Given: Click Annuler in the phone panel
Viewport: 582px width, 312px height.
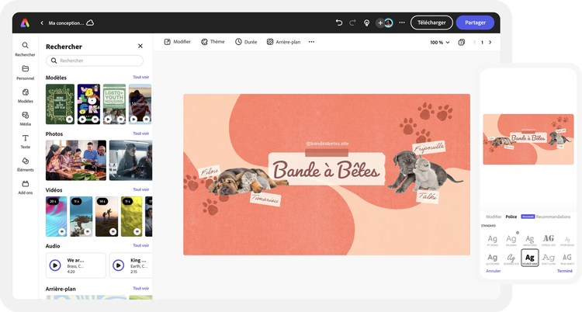Looking at the screenshot, I should [494, 271].
